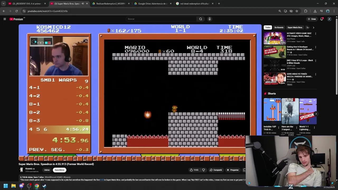The height and width of the screenshot is (190, 338).
Task: Click the Mario speedrun video player
Action: click(x=140, y=92)
